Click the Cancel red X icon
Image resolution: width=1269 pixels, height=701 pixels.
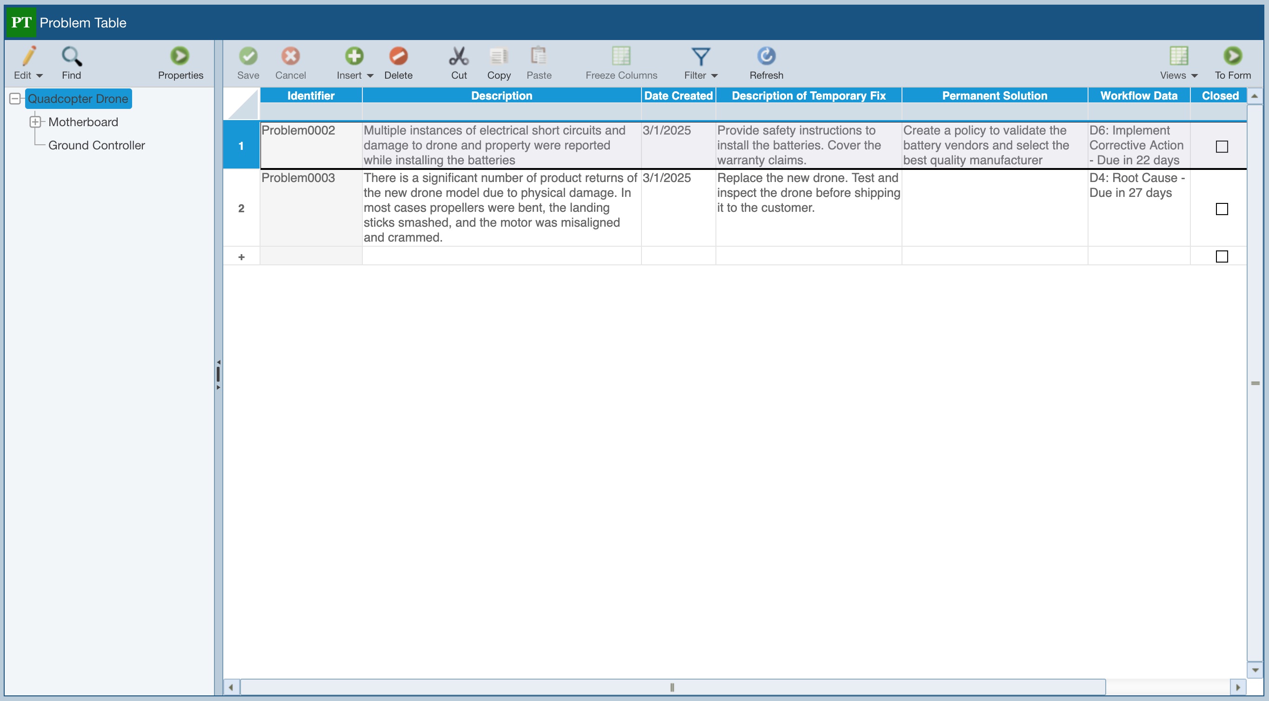(x=291, y=56)
